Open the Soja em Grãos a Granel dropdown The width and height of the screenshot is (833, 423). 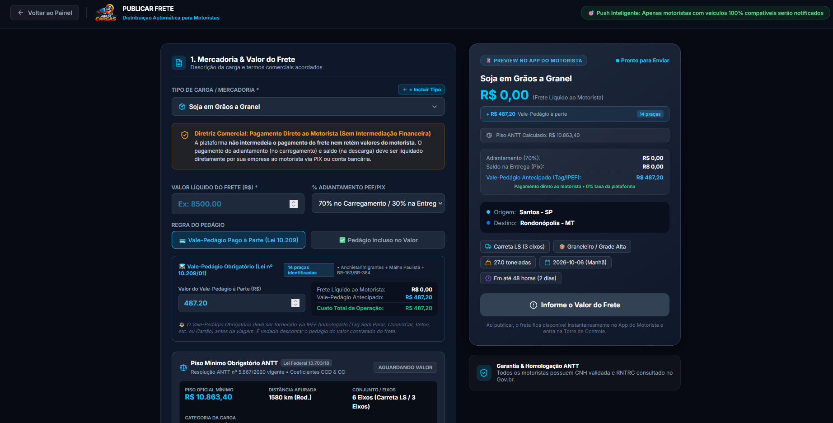click(308, 107)
